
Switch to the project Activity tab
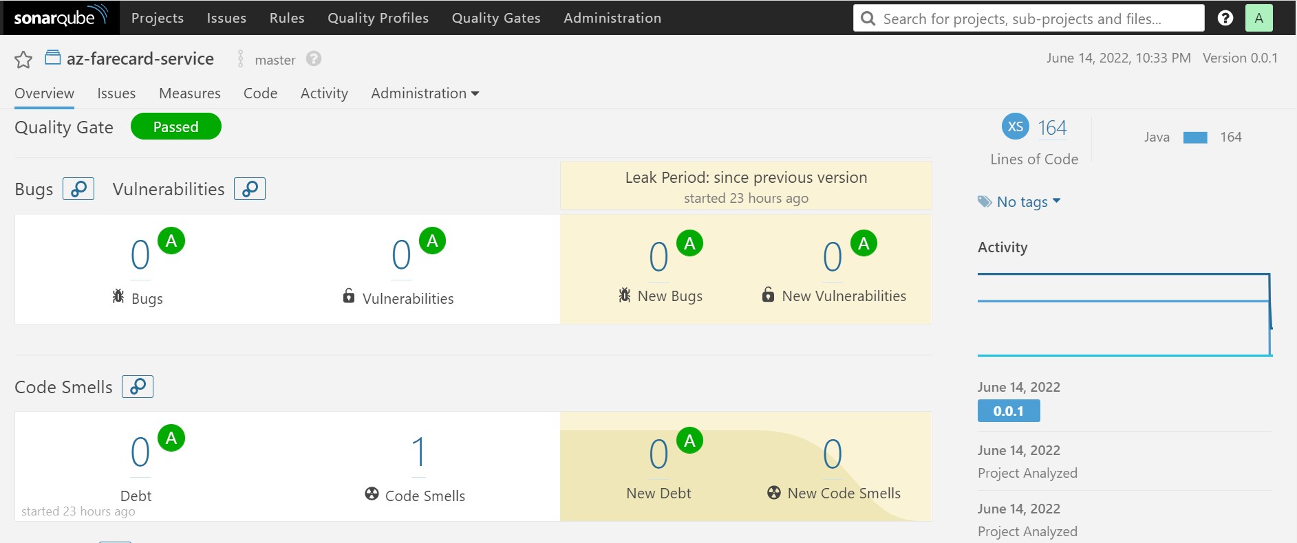click(x=324, y=93)
